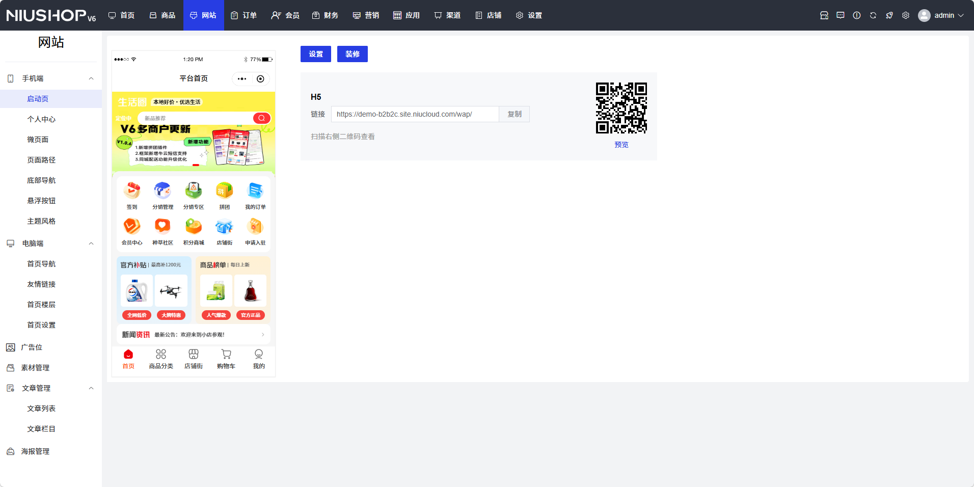This screenshot has width=974, height=487.
Task: Open the 店铺 top navigation menu
Action: (489, 15)
